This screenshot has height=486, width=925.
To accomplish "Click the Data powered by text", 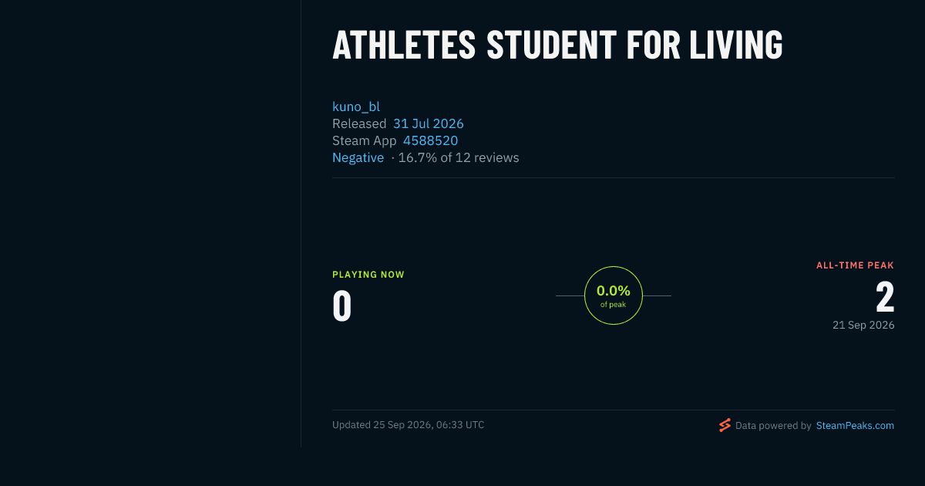I will [773, 425].
